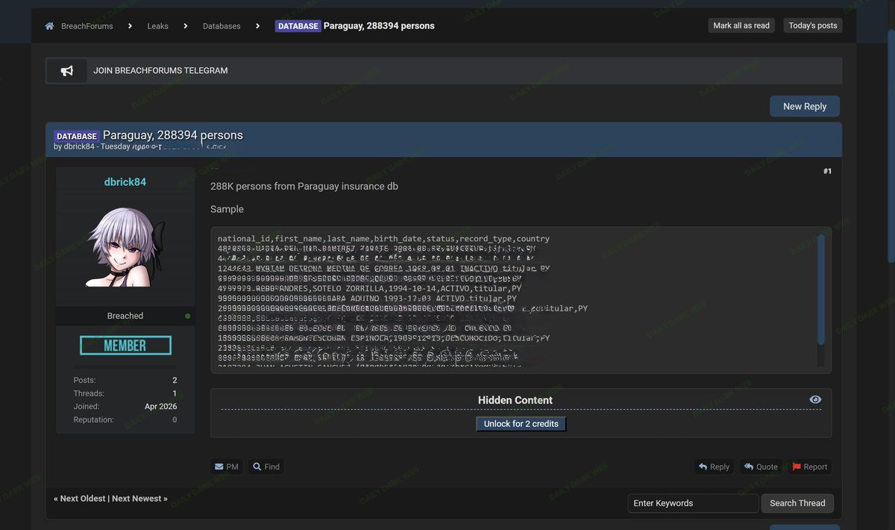Image resolution: width=895 pixels, height=530 pixels.
Task: View dbrick84's profile by clicking the username
Action: pos(125,181)
